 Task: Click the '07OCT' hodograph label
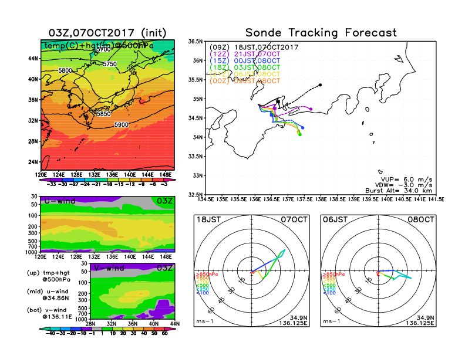(x=294, y=220)
